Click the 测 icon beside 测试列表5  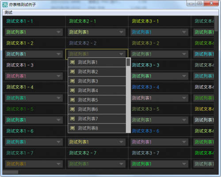(x=72, y=100)
